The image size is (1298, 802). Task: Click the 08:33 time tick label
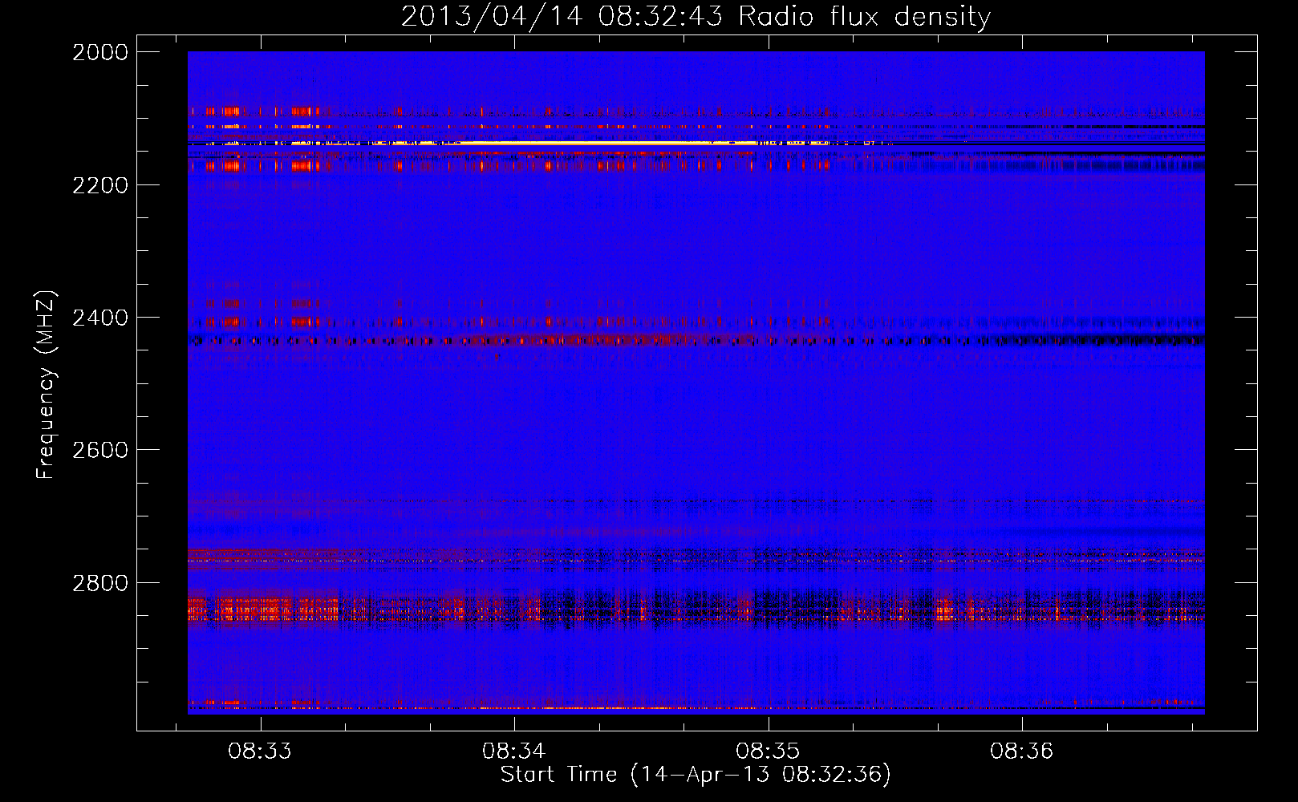tap(260, 751)
